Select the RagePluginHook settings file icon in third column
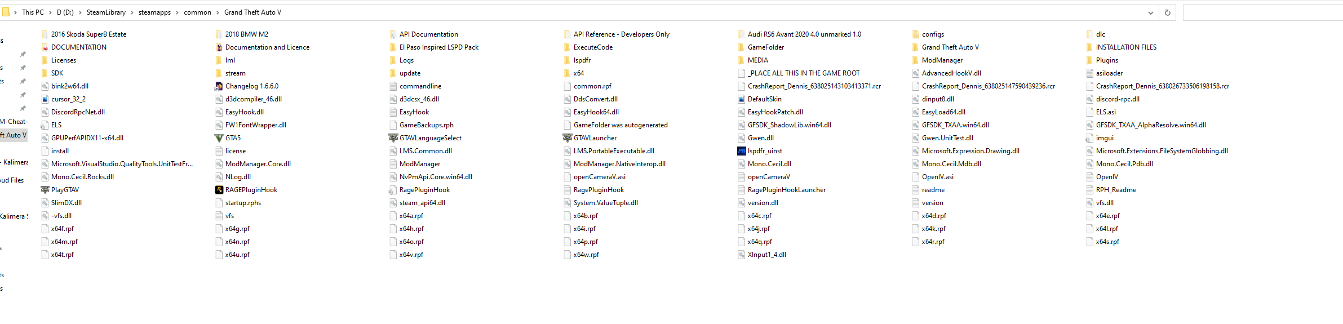Image resolution: width=1343 pixels, height=324 pixels. point(393,190)
